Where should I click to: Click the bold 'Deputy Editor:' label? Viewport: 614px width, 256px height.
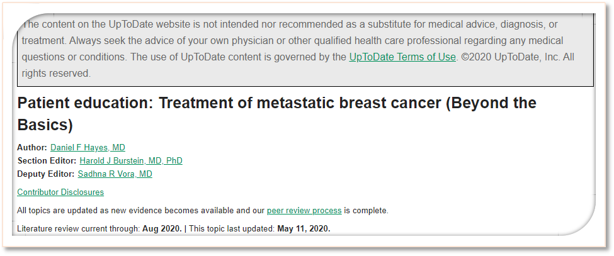point(46,174)
